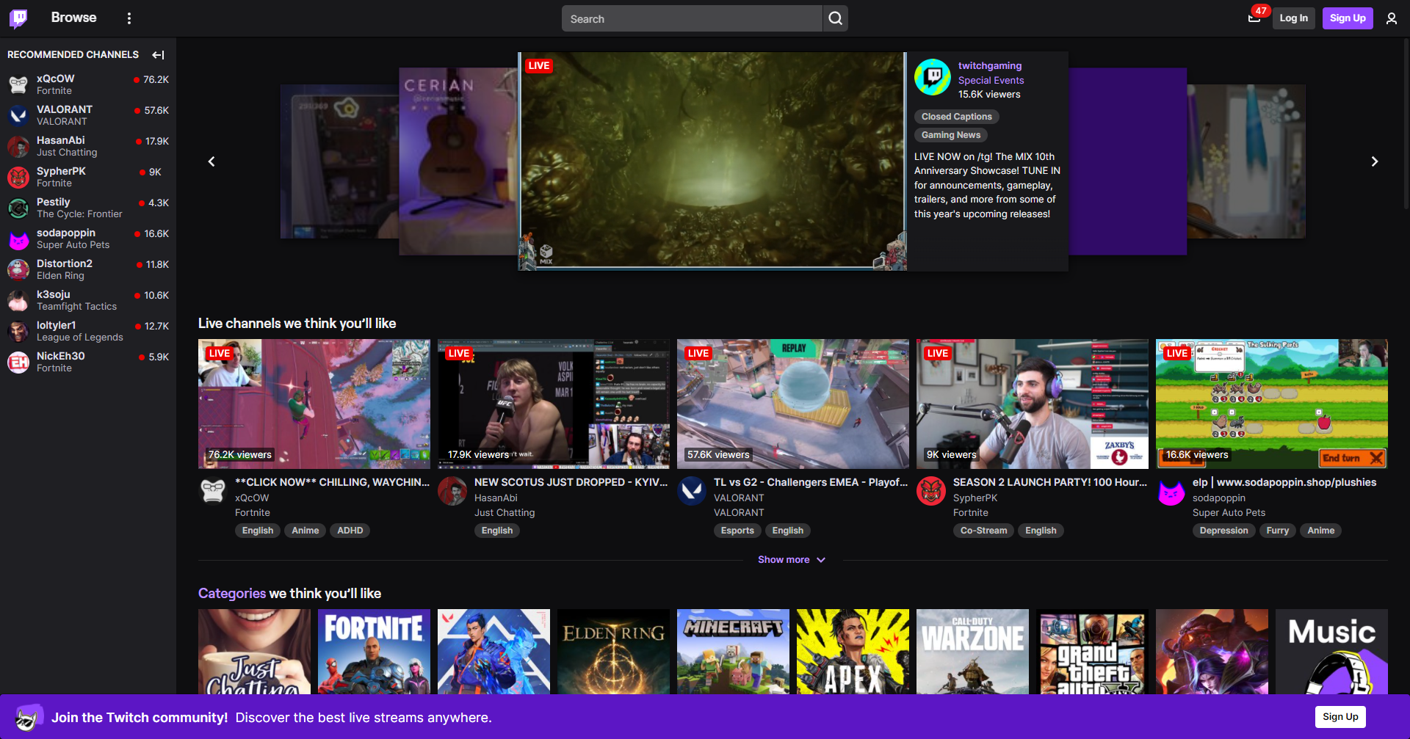Image resolution: width=1410 pixels, height=739 pixels.
Task: Select the Anime tag under xQcOW
Action: coord(305,531)
